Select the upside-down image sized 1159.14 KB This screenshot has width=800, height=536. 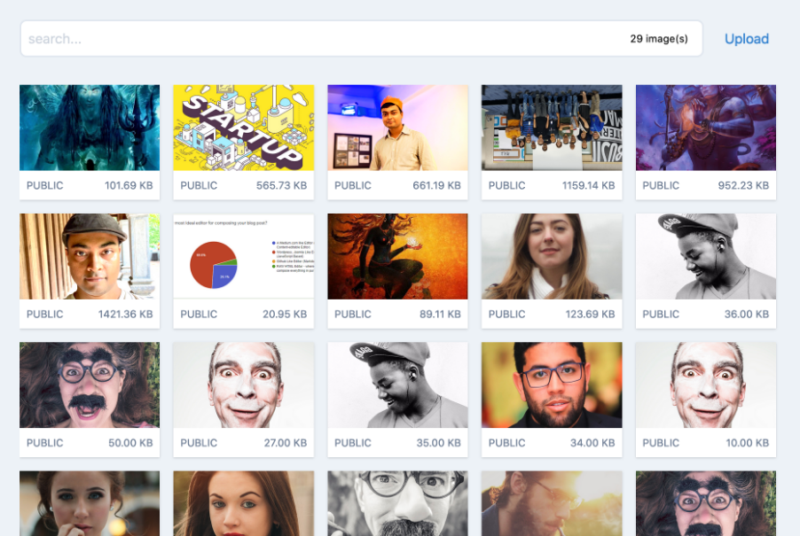coord(552,128)
